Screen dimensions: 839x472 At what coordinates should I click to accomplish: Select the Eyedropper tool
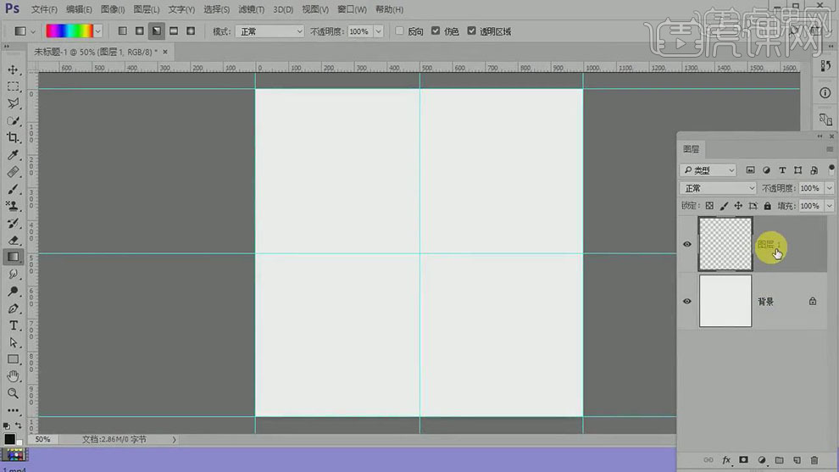point(14,155)
